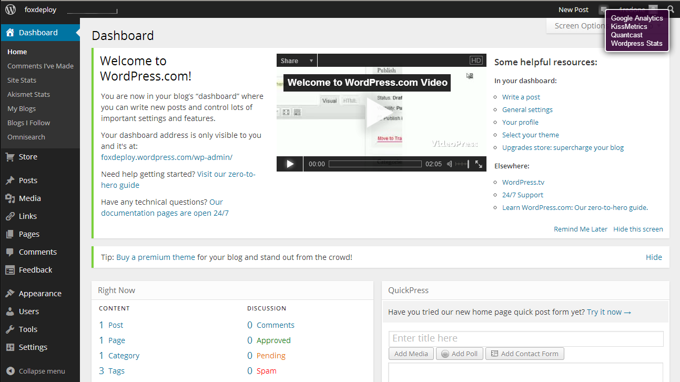Click General settings link
Screen dimensions: 680x382
point(527,109)
